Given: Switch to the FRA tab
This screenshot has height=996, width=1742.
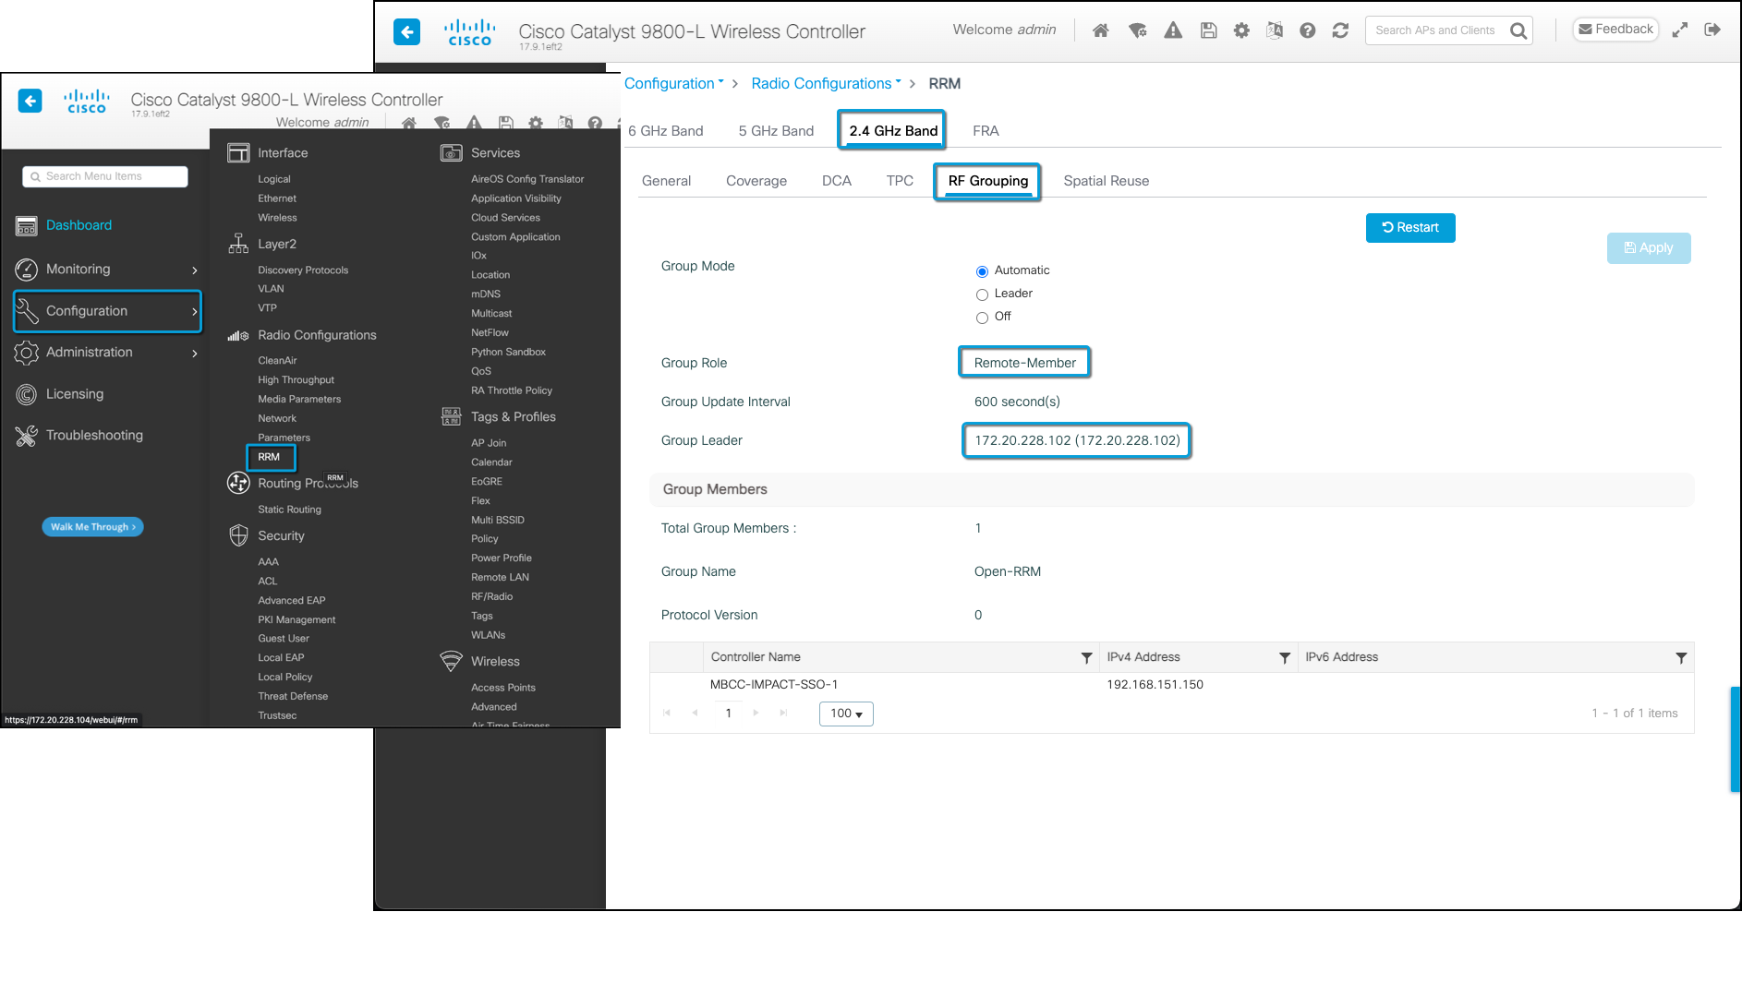Looking at the screenshot, I should click(986, 130).
